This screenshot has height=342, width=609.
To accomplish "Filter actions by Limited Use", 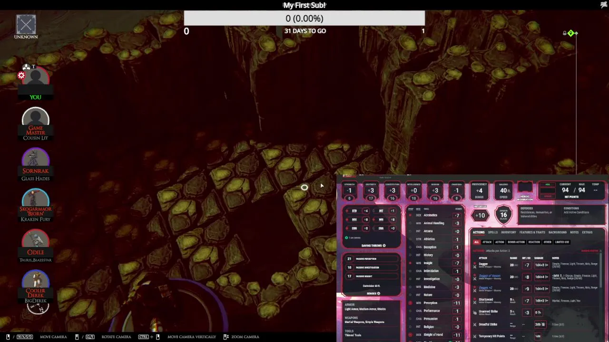I will point(562,242).
